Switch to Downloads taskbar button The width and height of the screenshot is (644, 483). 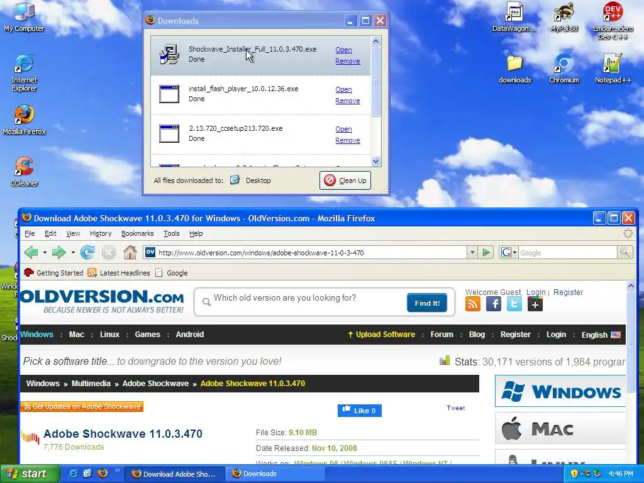pyautogui.click(x=275, y=474)
